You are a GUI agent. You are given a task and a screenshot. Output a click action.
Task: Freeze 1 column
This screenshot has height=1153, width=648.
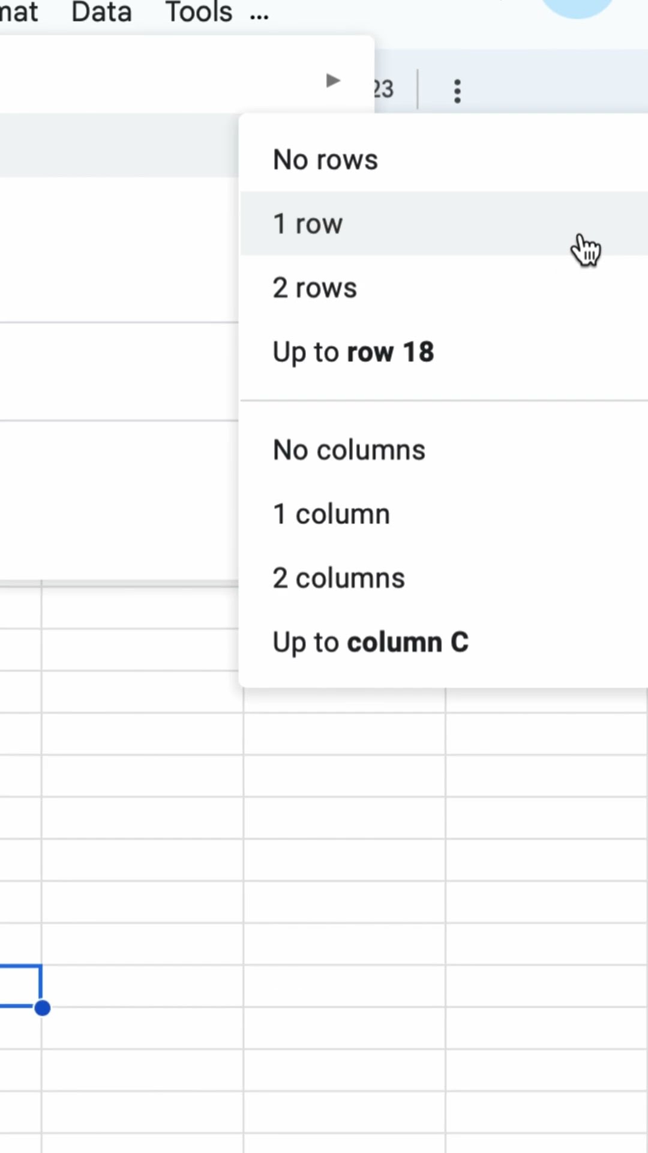tap(331, 514)
